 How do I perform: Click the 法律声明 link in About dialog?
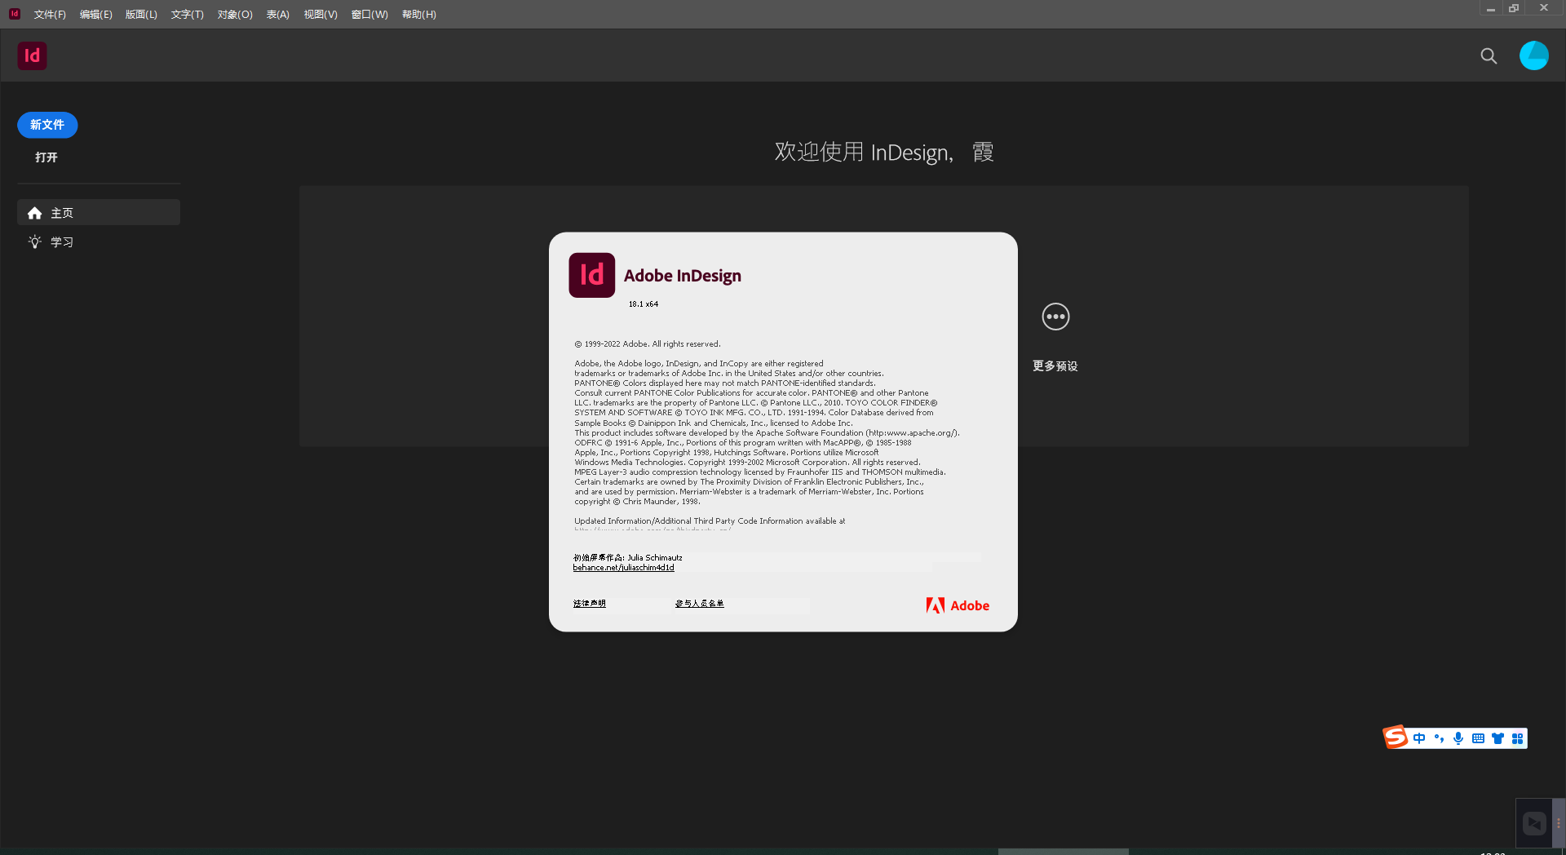590,604
